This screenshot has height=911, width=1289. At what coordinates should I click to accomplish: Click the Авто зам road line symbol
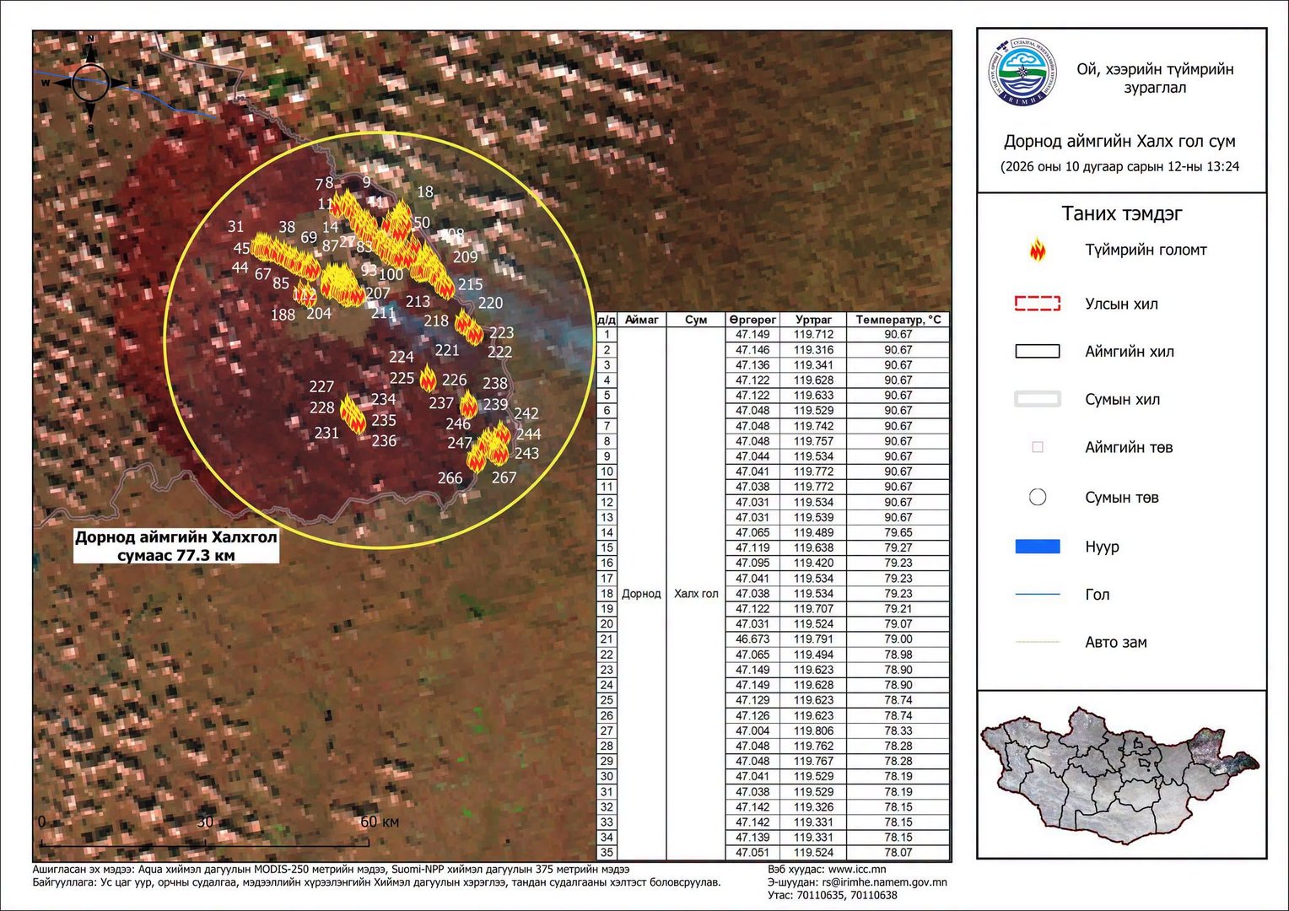pyautogui.click(x=1038, y=642)
